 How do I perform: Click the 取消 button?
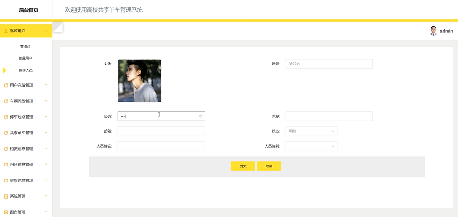[269, 166]
